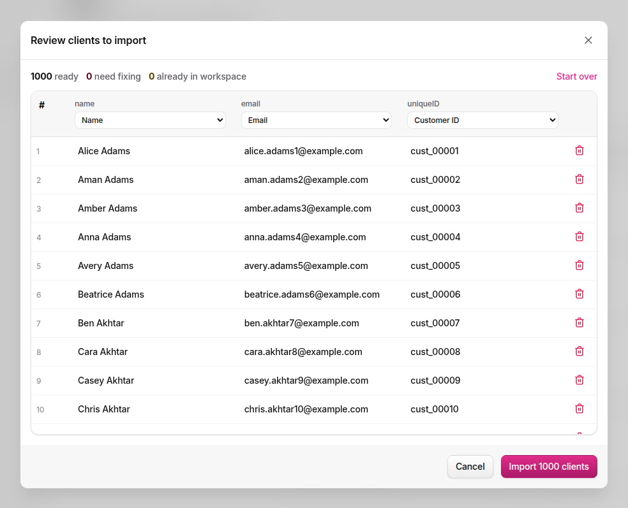This screenshot has height=508, width=628.
Task: Select the name cell Alice Adams
Action: coord(104,151)
